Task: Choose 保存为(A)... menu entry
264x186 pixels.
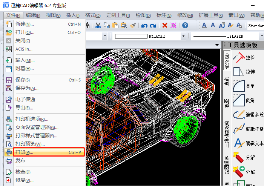Action: coord(45,88)
